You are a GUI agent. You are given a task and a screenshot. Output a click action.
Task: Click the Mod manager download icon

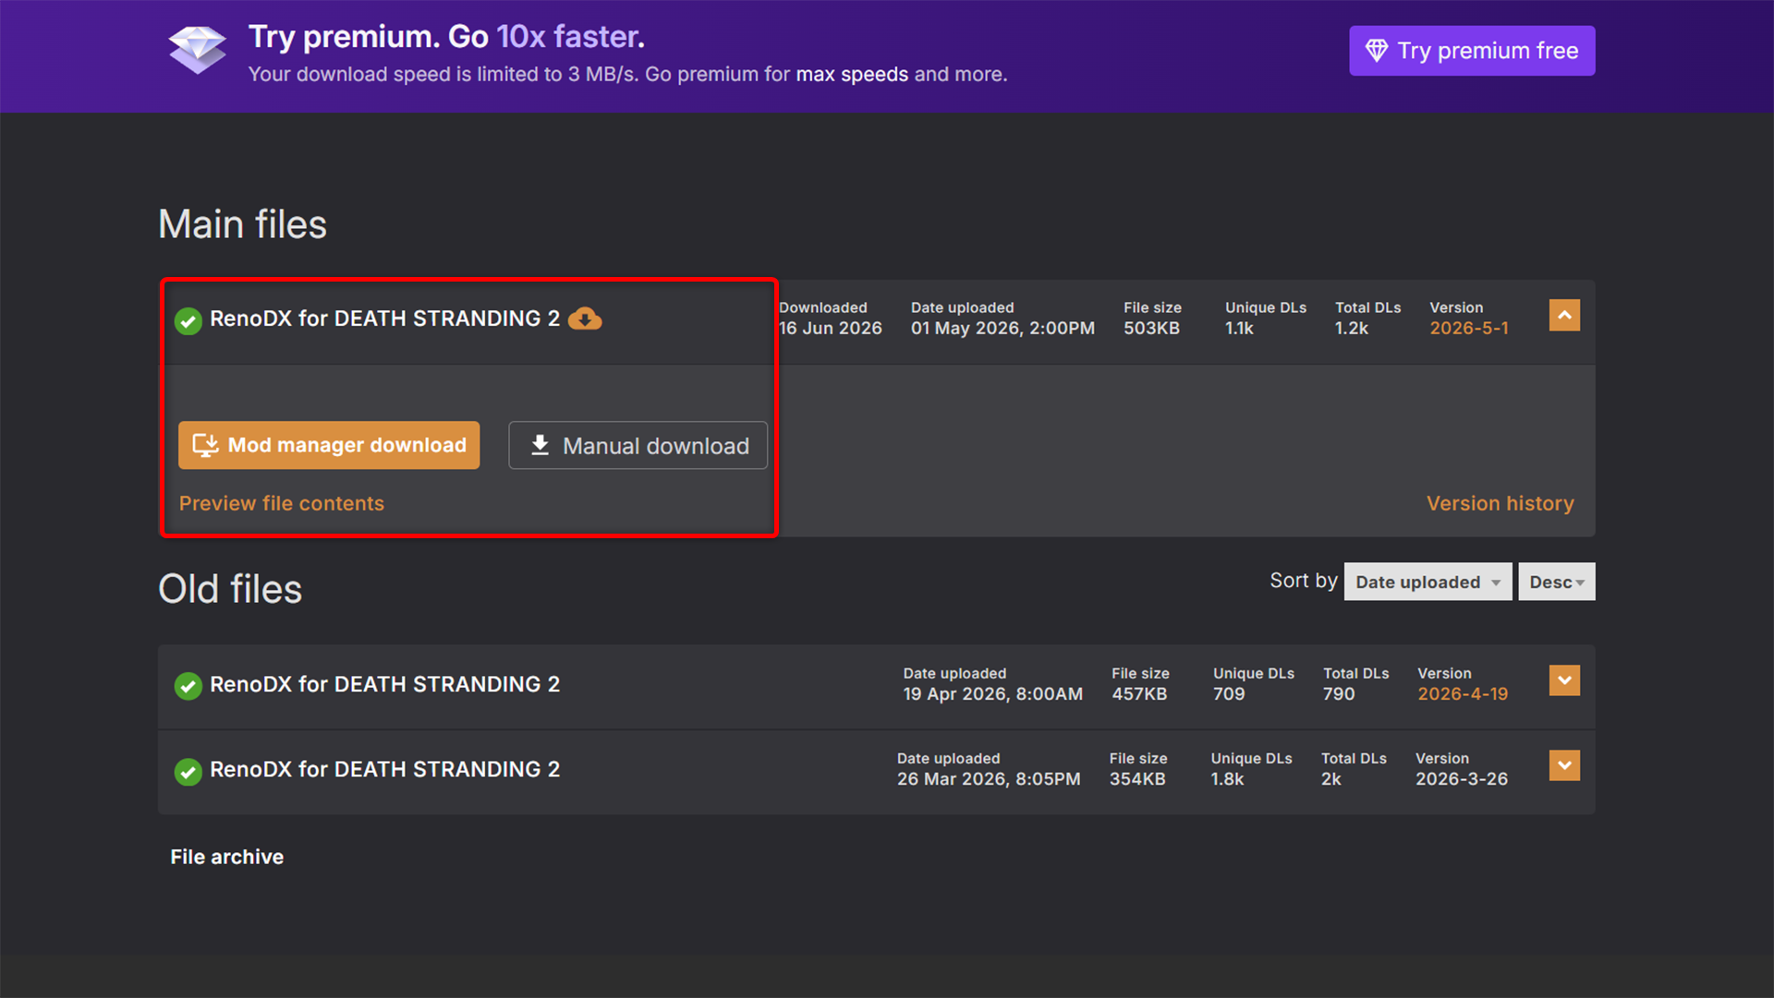pos(205,445)
